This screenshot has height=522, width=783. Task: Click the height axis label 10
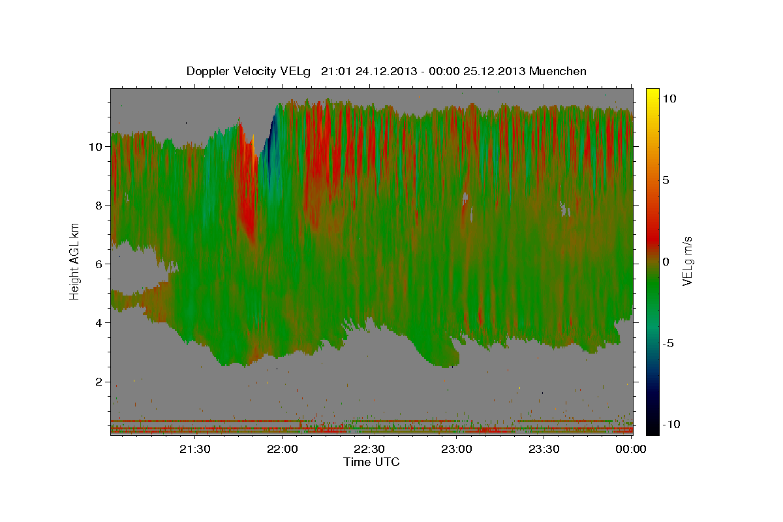point(97,147)
